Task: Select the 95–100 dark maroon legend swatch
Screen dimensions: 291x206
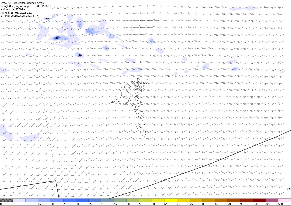Action: [246, 200]
